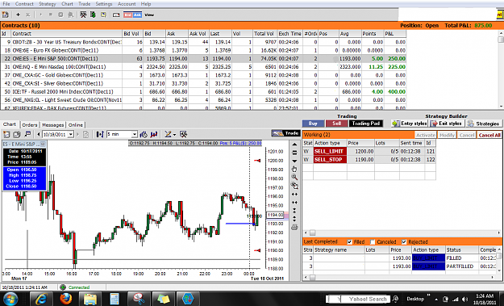Open the Settings menu
This screenshot has width=504, height=306.
click(x=104, y=4)
